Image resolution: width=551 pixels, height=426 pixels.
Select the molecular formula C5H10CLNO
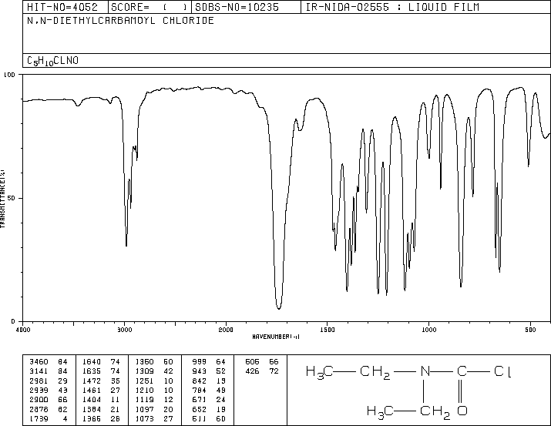click(x=52, y=61)
